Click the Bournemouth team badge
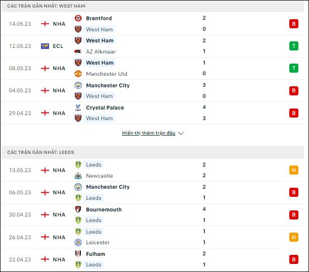 point(78,209)
